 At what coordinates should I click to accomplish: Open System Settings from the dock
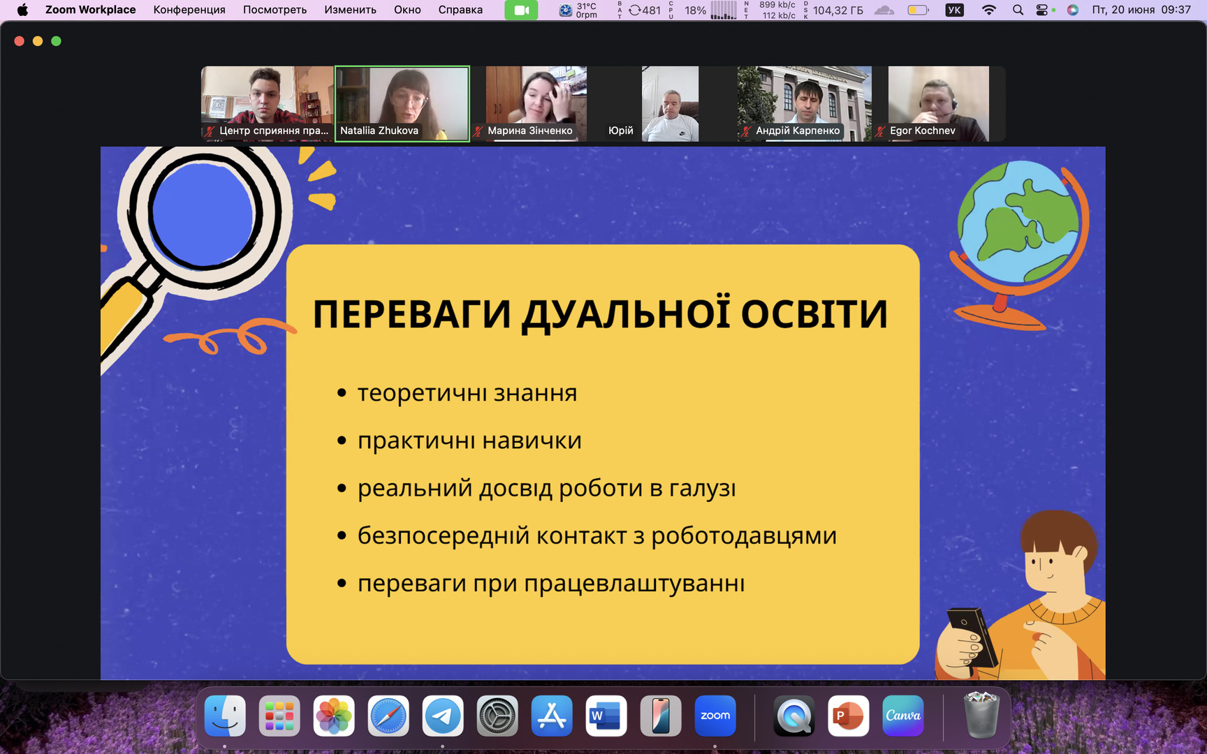pos(497,716)
